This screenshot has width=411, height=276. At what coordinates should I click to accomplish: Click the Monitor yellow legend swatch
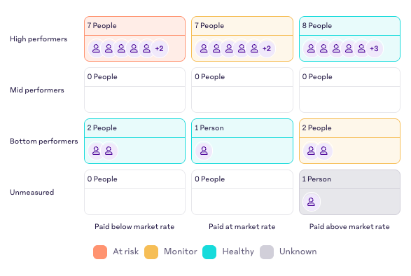coord(151,252)
